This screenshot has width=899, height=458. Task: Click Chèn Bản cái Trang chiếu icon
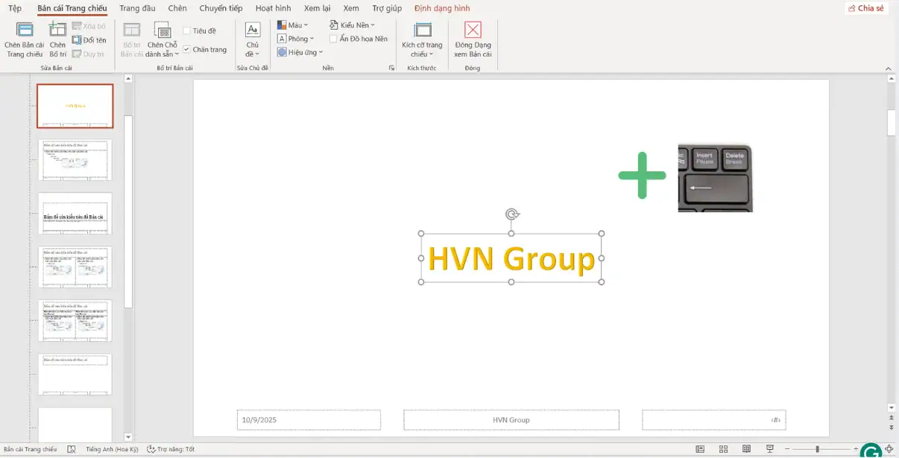click(x=25, y=31)
